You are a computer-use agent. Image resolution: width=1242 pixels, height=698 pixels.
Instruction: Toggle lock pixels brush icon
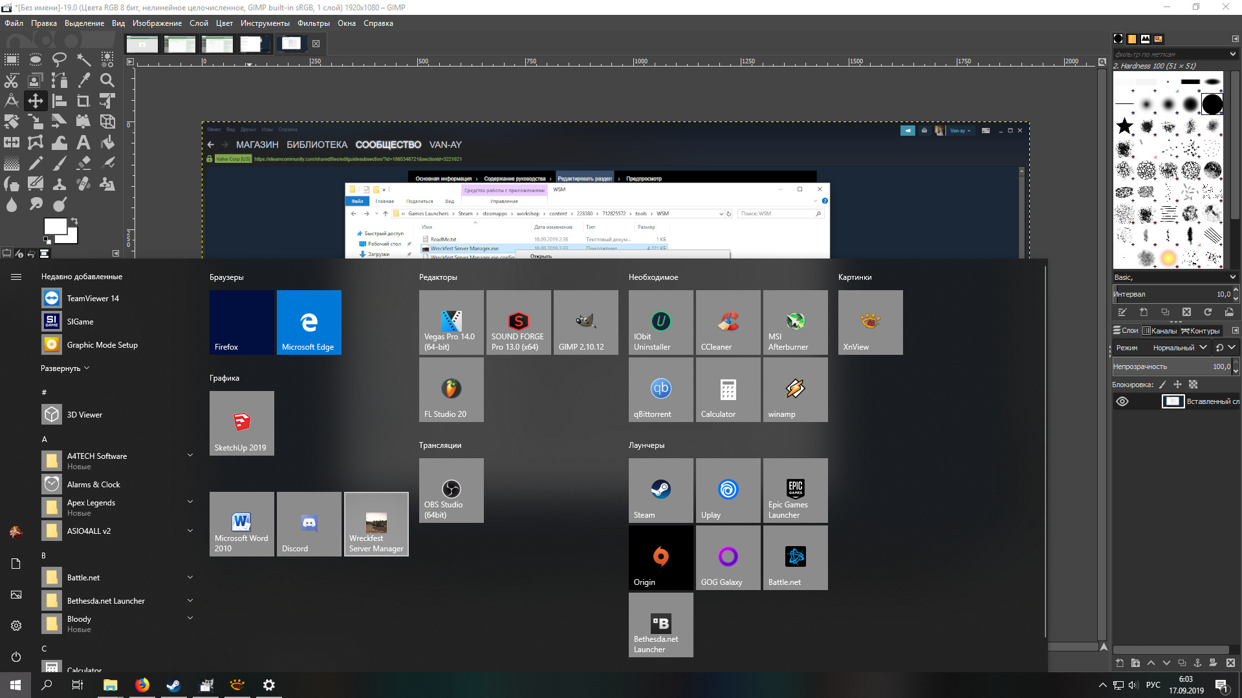(x=1162, y=385)
